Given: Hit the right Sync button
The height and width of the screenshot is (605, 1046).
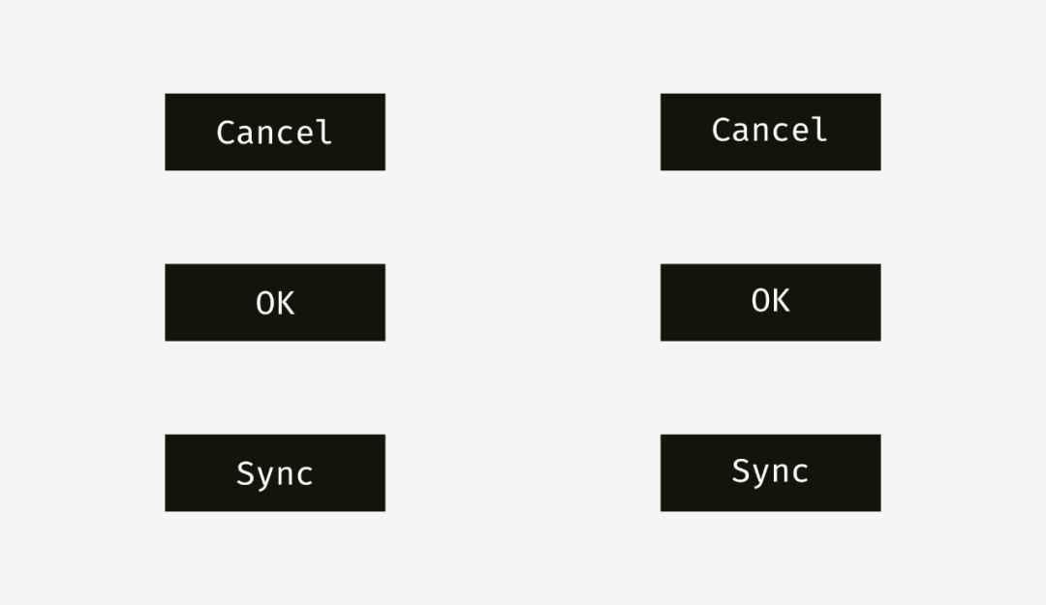Looking at the screenshot, I should click(771, 473).
